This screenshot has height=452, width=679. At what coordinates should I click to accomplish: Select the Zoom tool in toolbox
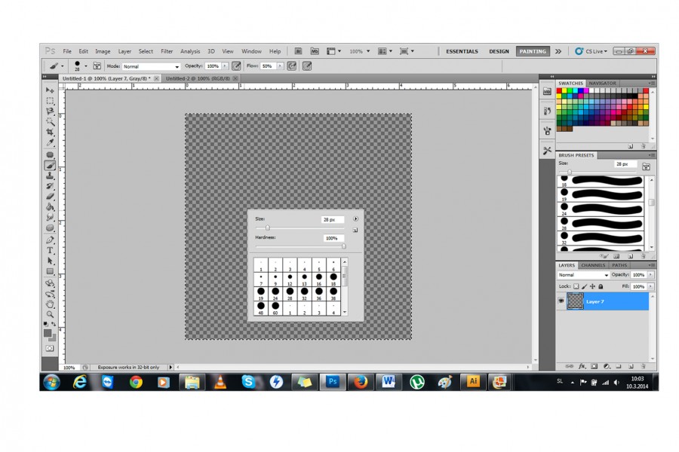(x=51, y=314)
